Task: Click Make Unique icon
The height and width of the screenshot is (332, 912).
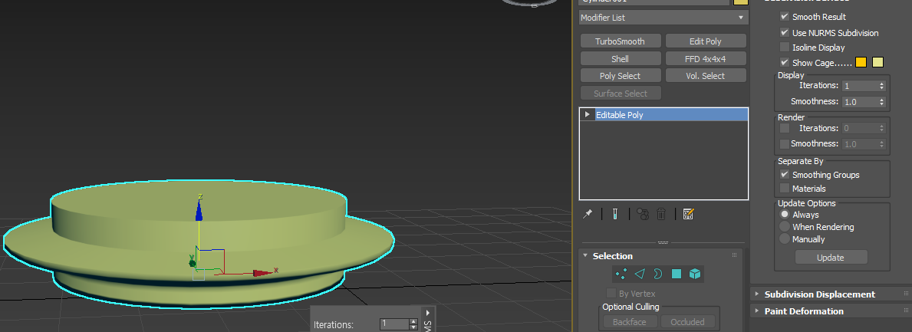Action: coord(643,215)
